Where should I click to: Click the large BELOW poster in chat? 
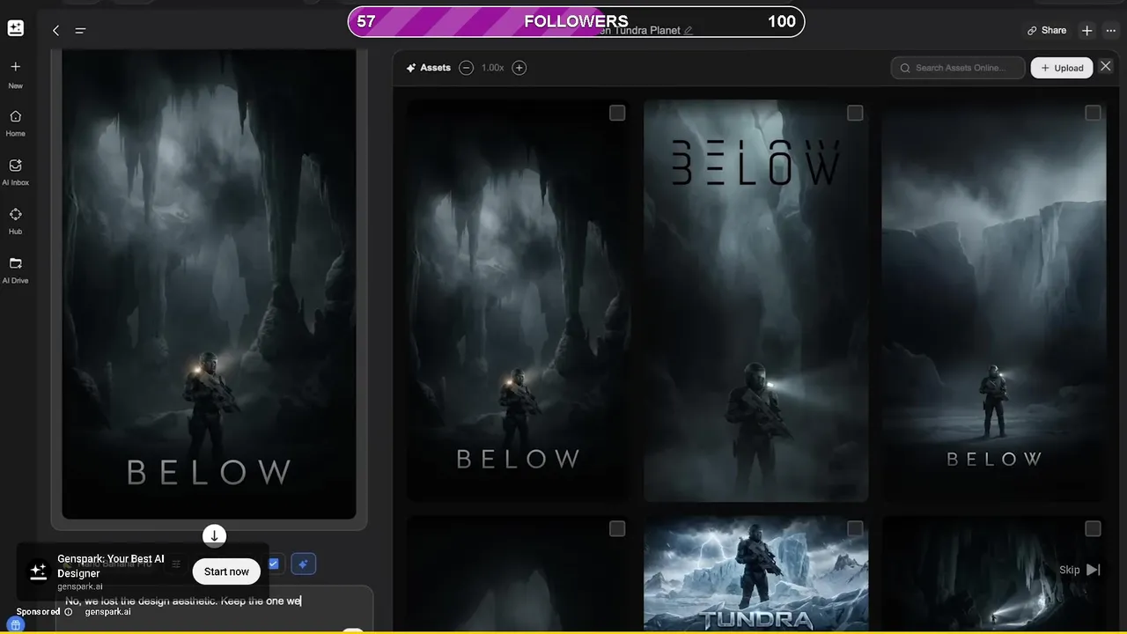(x=210, y=284)
